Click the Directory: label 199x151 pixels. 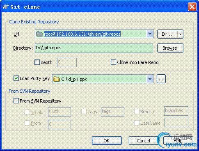coord(23,48)
